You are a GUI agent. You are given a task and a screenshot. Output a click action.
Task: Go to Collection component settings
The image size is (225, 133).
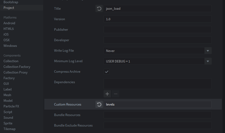[11, 61]
